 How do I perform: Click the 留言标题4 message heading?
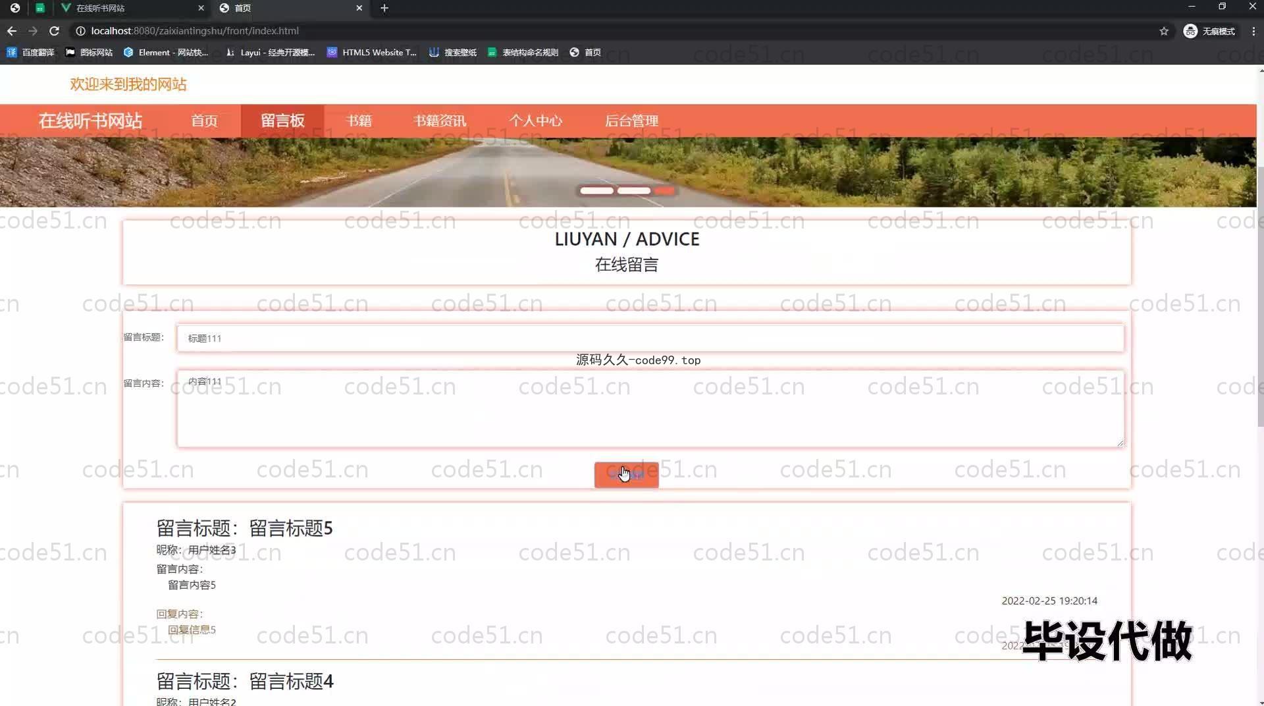244,681
